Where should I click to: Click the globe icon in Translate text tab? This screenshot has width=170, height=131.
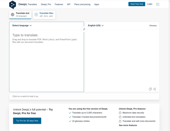(13, 14)
